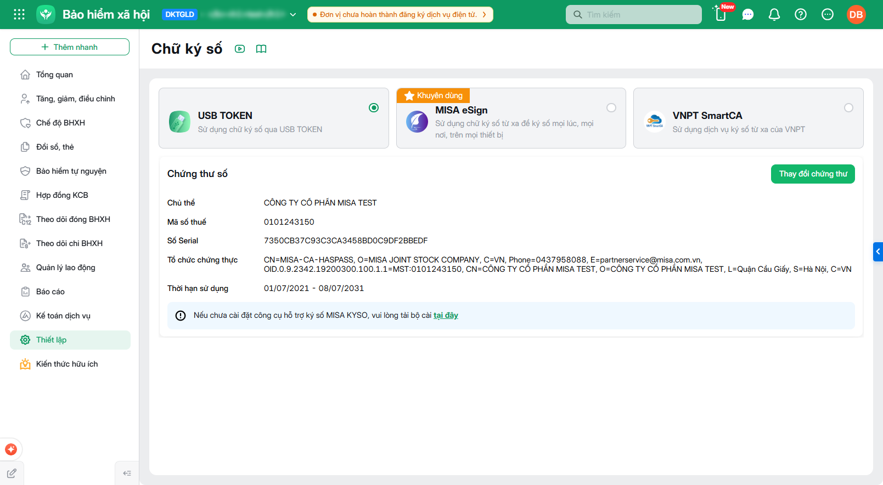
Task: Open the chat messages icon
Action: click(x=748, y=15)
